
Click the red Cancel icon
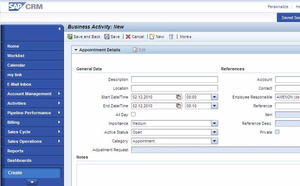128,37
